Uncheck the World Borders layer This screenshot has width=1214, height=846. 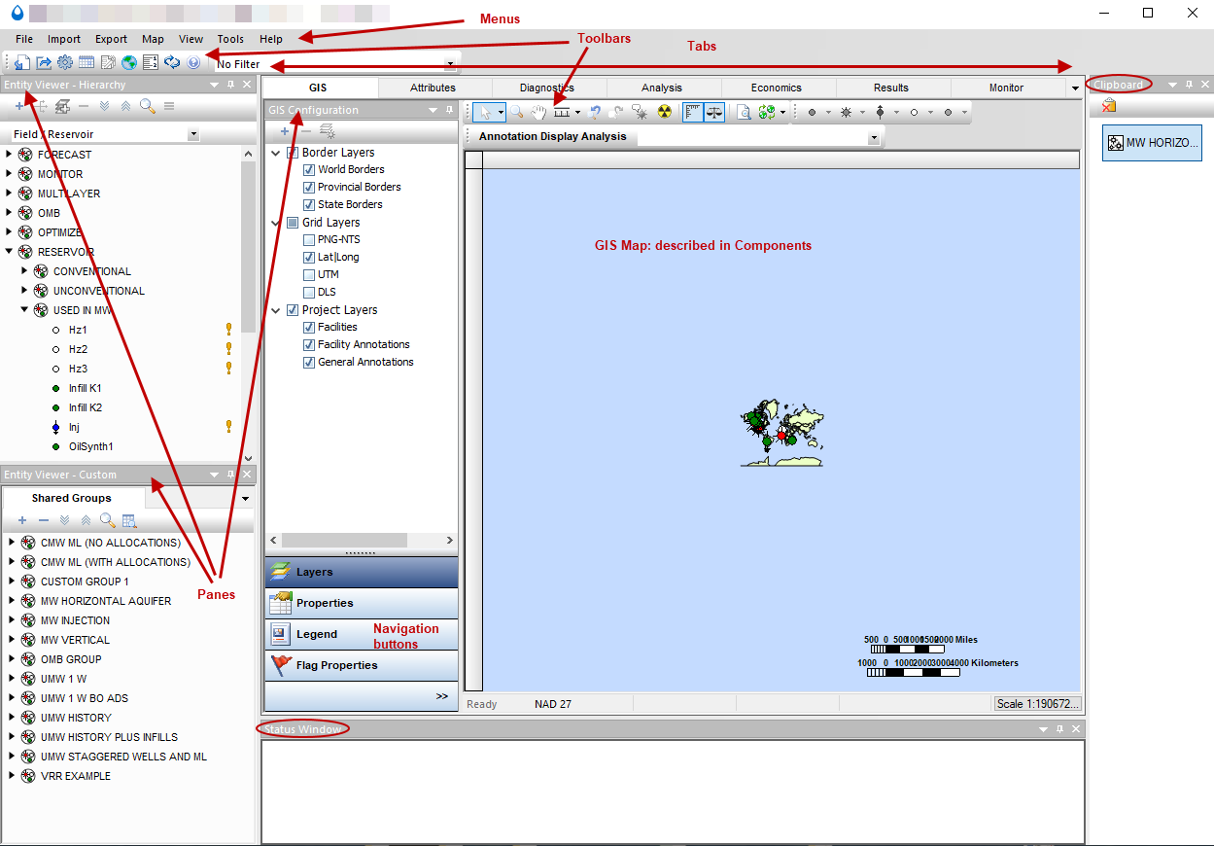[309, 169]
